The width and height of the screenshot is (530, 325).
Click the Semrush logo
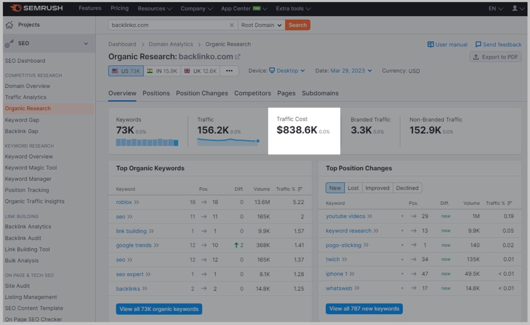(x=36, y=8)
